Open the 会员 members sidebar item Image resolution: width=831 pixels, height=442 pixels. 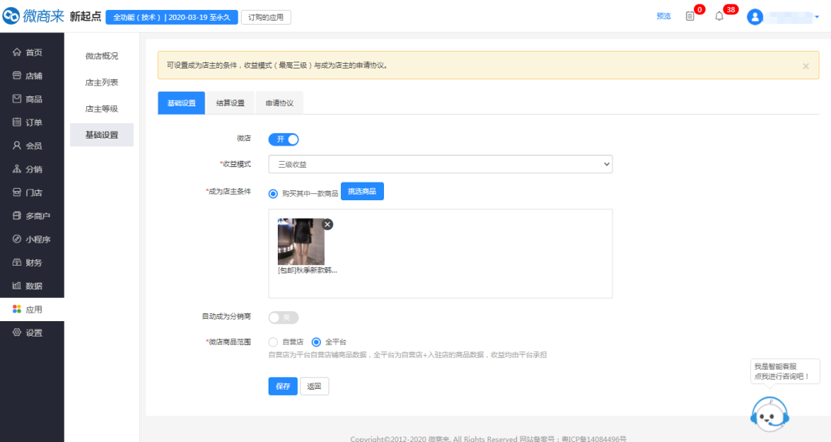point(32,146)
